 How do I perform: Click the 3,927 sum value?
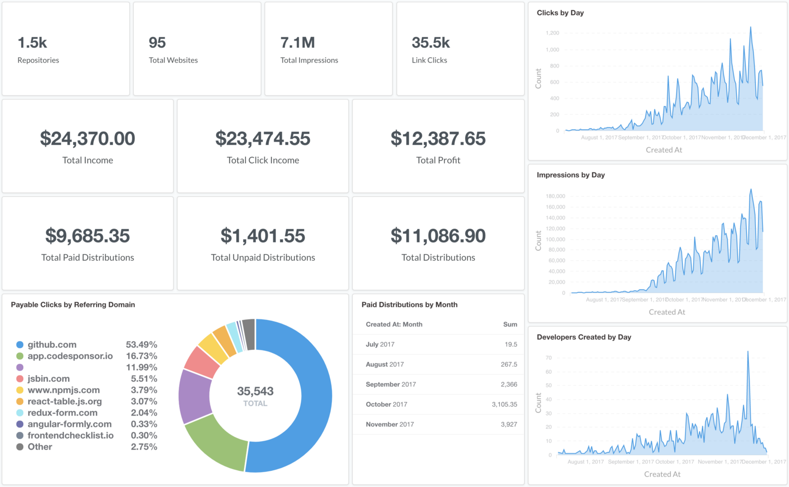[509, 424]
